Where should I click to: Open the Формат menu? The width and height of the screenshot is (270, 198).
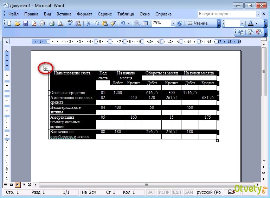84,14
